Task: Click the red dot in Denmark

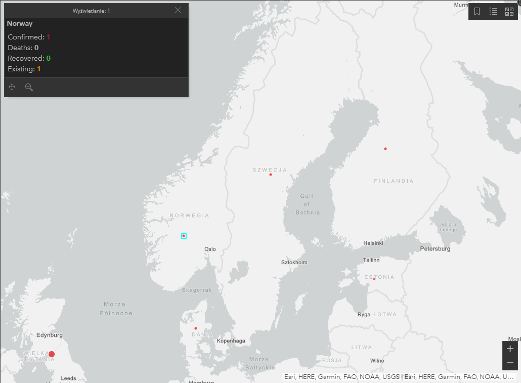Action: point(196,328)
